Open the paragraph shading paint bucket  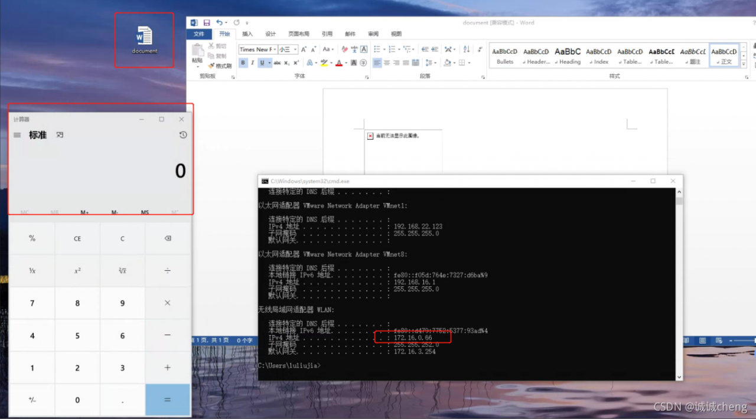(x=448, y=63)
